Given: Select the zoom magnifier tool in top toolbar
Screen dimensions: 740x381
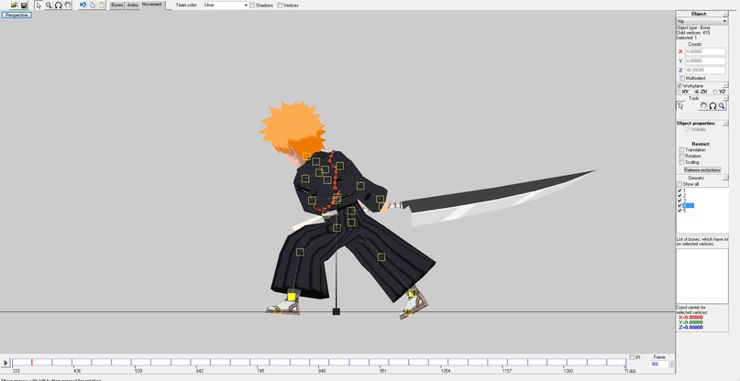Looking at the screenshot, I should click(x=49, y=5).
